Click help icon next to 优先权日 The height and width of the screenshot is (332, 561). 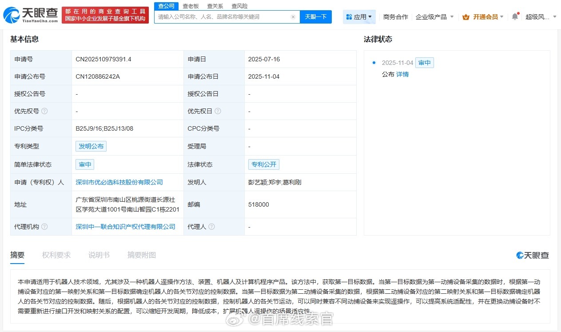(x=218, y=111)
